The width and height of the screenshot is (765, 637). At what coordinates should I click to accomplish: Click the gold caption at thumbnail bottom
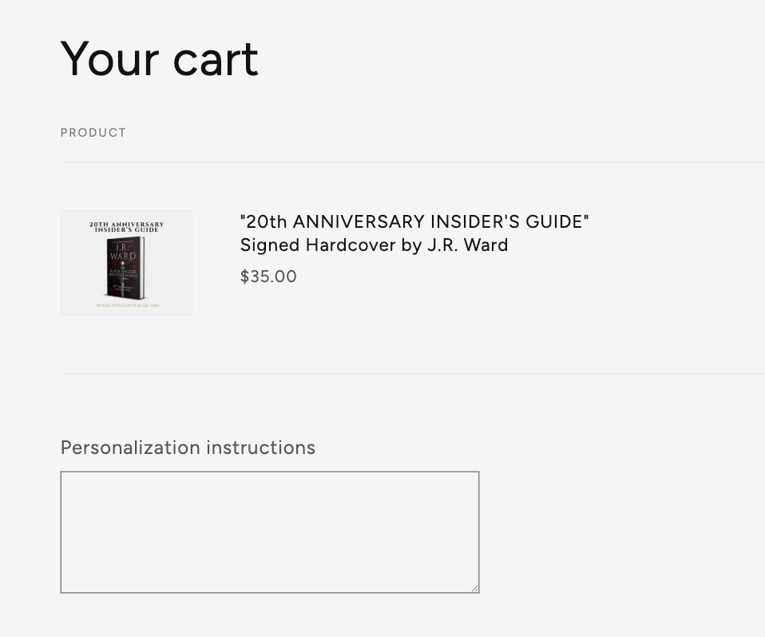tap(127, 305)
